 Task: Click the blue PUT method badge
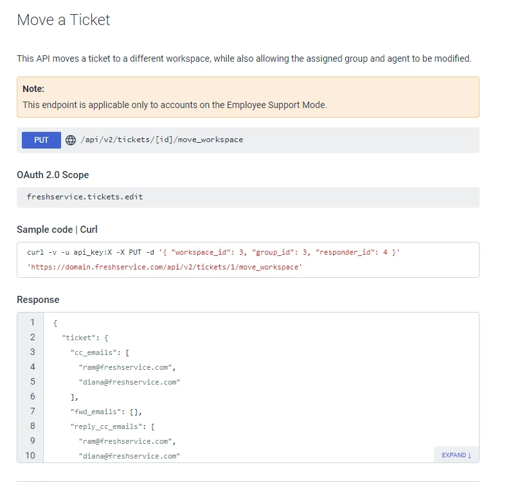point(41,140)
